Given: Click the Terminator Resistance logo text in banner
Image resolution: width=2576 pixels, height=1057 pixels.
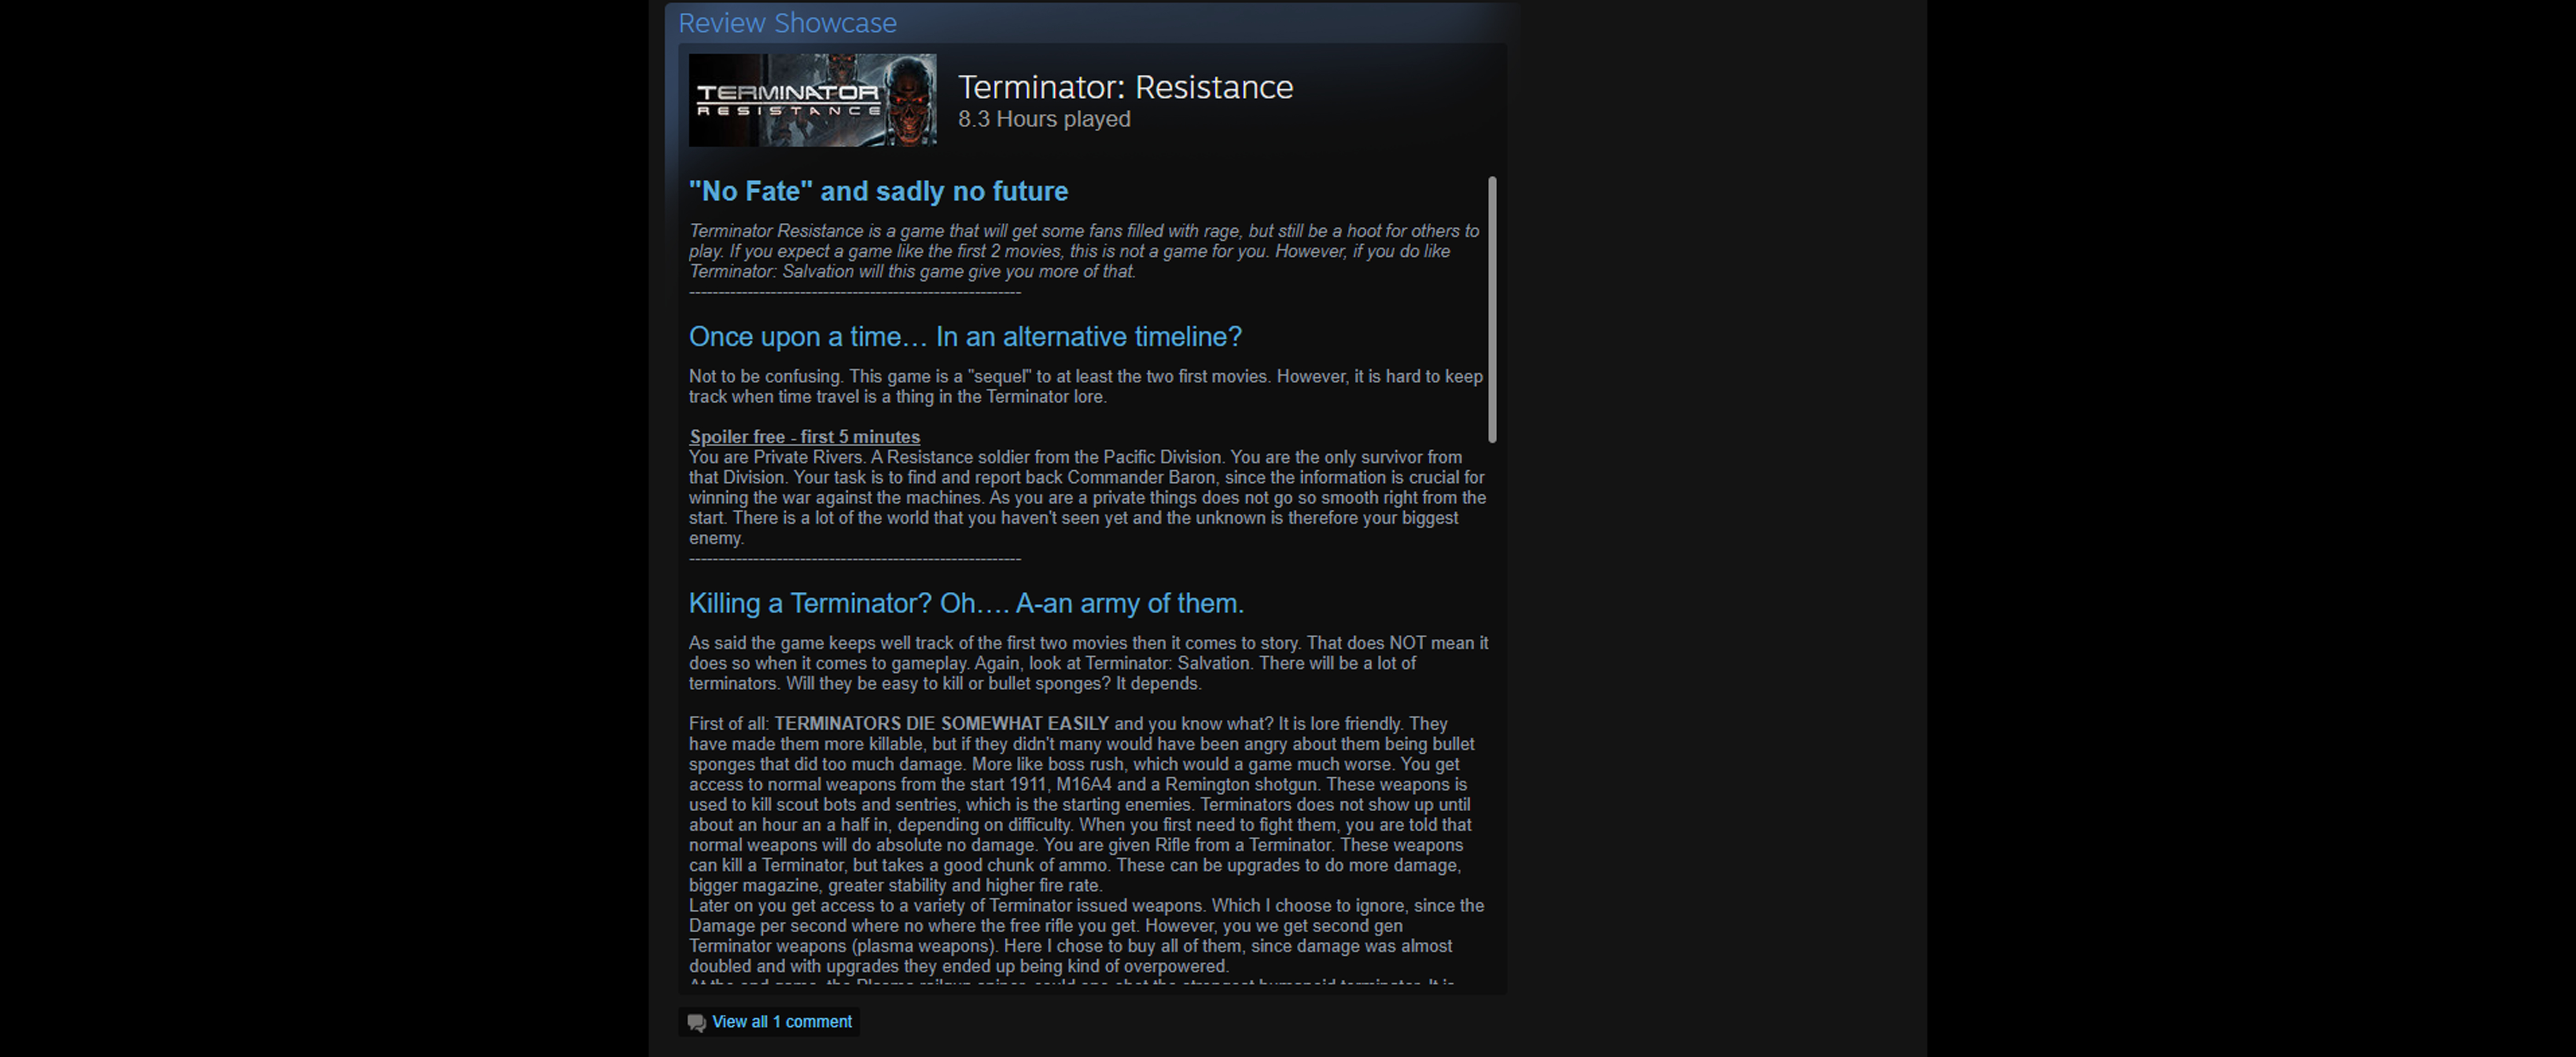Looking at the screenshot, I should [788, 100].
